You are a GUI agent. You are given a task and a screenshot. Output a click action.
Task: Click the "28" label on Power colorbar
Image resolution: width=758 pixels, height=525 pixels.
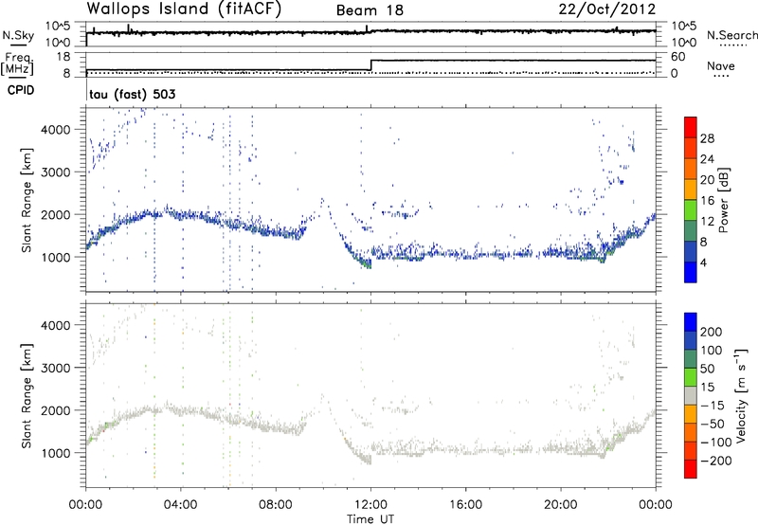(707, 138)
